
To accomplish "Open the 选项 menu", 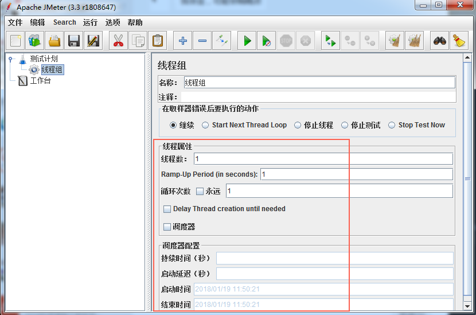I will (x=112, y=22).
